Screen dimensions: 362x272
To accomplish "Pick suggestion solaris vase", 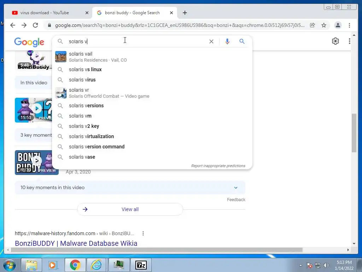I will click(152, 157).
